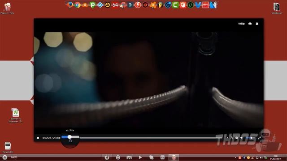Mute the player with the speaker icon
The image size is (287, 161).
pyautogui.click(x=242, y=138)
